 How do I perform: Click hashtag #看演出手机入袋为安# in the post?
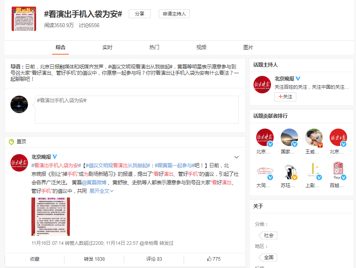(x=56, y=166)
